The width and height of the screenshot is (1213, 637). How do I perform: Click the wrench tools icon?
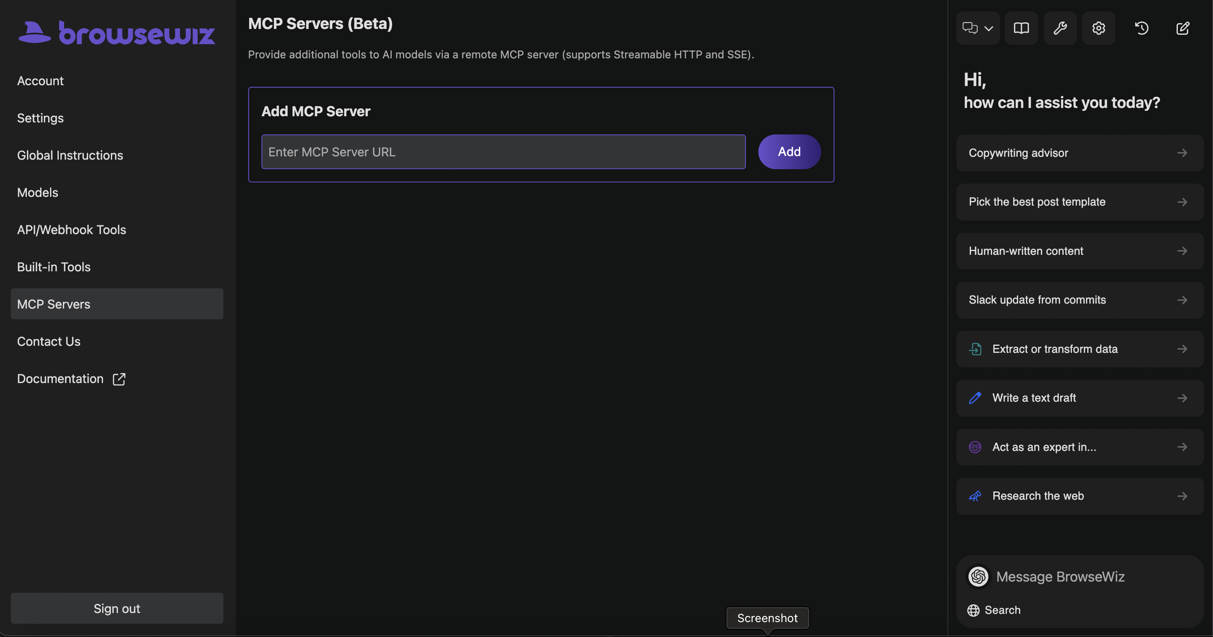click(x=1060, y=28)
